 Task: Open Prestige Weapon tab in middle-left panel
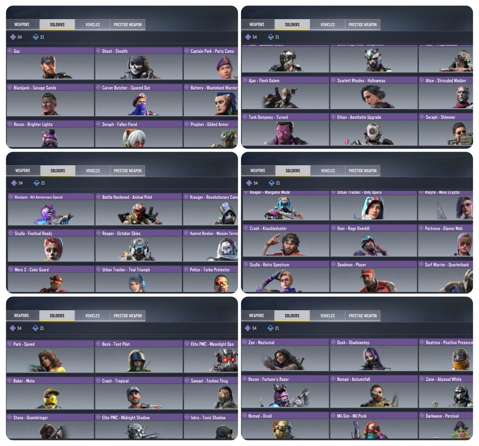[x=128, y=171]
